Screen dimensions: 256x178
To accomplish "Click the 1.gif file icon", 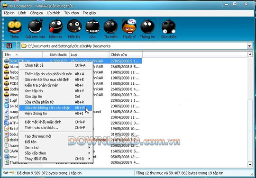I will 7,100.
